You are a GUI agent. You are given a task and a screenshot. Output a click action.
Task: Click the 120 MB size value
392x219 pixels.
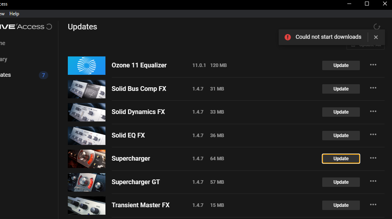218,65
